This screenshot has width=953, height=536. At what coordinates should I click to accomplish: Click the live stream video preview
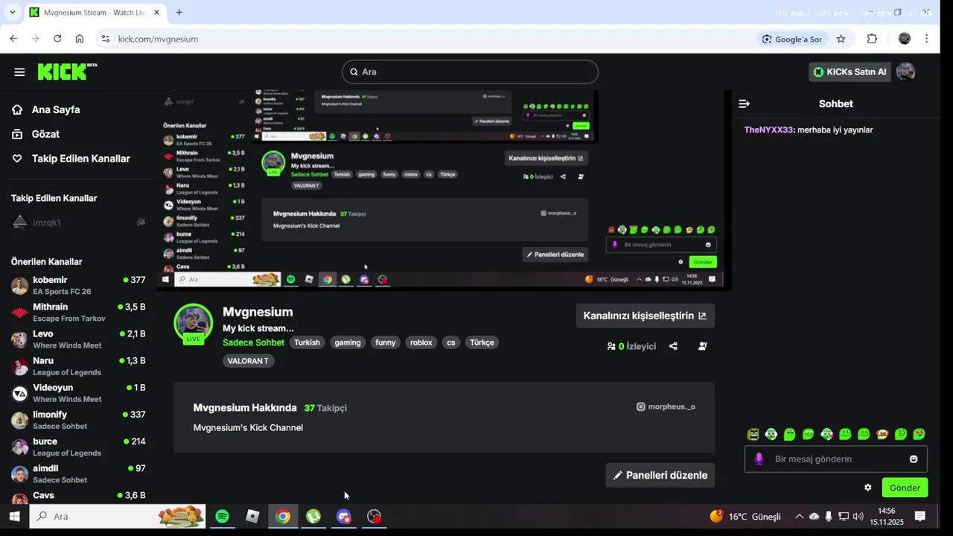(x=444, y=190)
